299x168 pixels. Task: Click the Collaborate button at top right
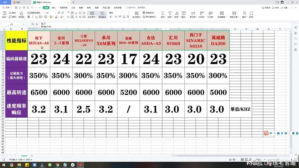click(x=275, y=8)
